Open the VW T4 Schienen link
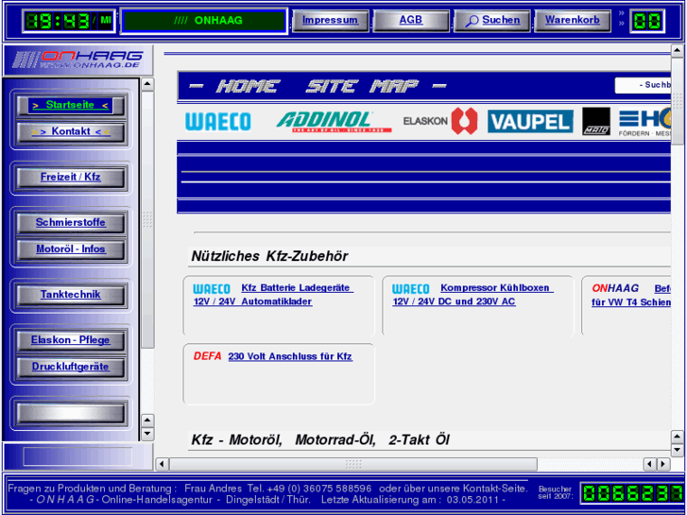The height and width of the screenshot is (515, 687). coord(631,302)
